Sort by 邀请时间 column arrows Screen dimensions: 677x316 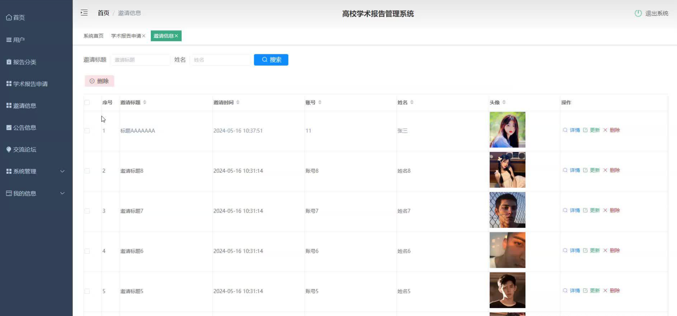click(x=238, y=102)
